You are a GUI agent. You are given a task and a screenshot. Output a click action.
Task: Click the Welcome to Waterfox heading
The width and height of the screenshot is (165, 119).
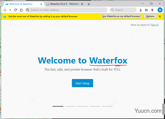coord(82,61)
